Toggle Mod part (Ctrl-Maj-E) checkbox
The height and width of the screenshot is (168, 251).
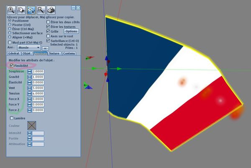point(10,42)
